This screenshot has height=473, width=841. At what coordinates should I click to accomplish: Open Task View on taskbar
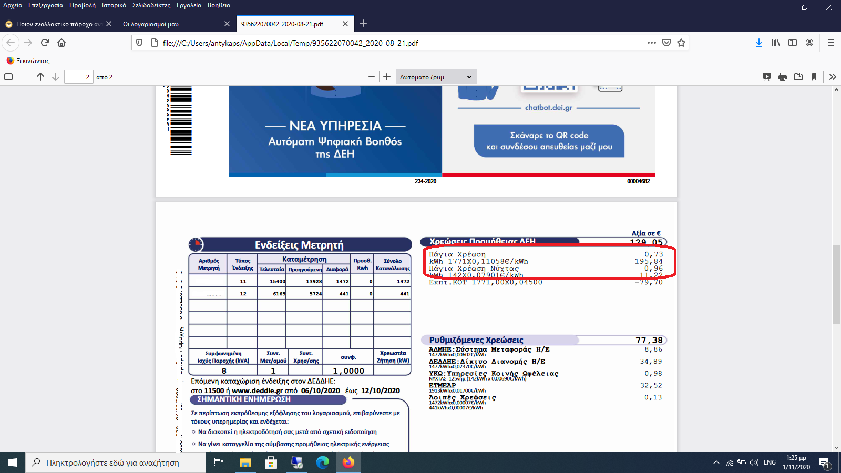click(x=219, y=462)
